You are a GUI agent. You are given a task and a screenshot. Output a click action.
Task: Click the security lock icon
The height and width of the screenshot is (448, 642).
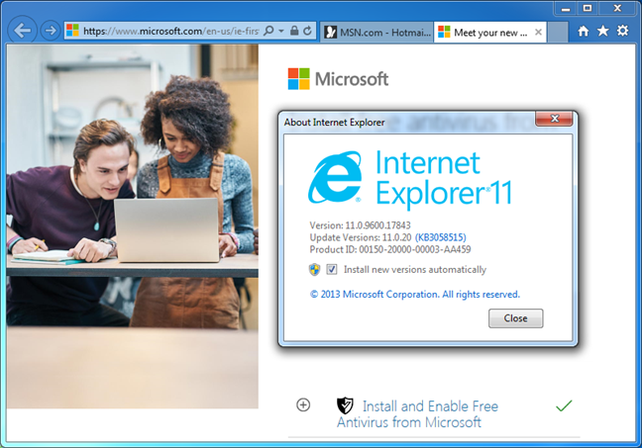(x=294, y=31)
